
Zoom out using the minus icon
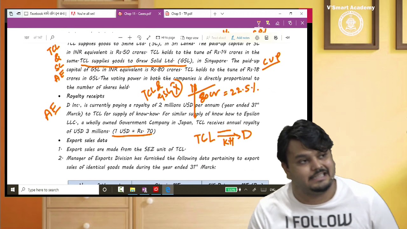pyautogui.click(x=120, y=38)
